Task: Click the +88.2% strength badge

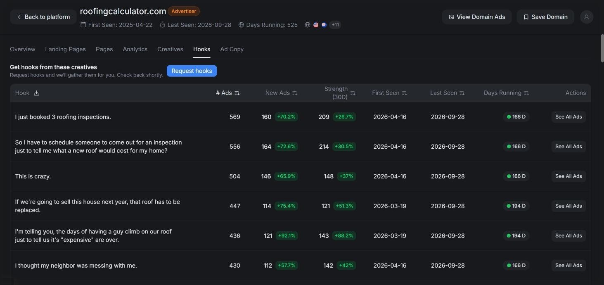Action: point(344,236)
